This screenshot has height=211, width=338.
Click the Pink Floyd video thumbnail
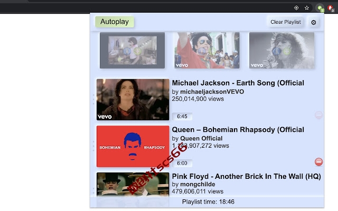[x=133, y=184]
